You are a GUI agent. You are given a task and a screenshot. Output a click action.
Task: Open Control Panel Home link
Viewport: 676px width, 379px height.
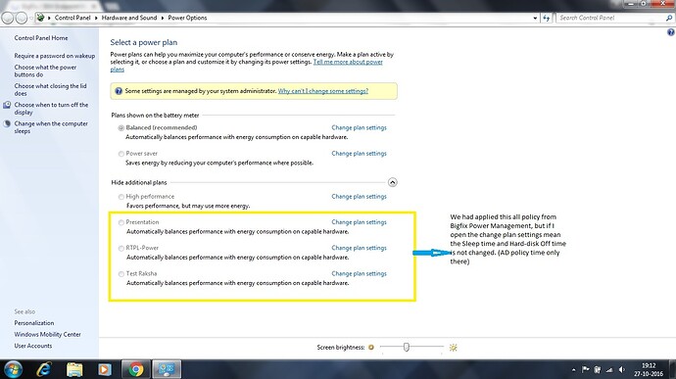41,38
